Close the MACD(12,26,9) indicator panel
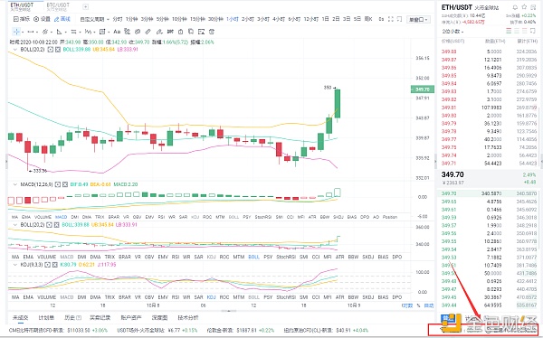543x338 pixels. point(65,184)
